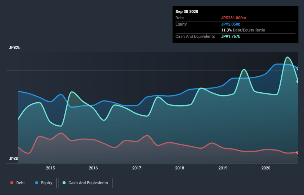The image size is (304, 195).
Task: Click the 11.3% Debt/Equity Ratio text
Action: pyautogui.click(x=243, y=30)
